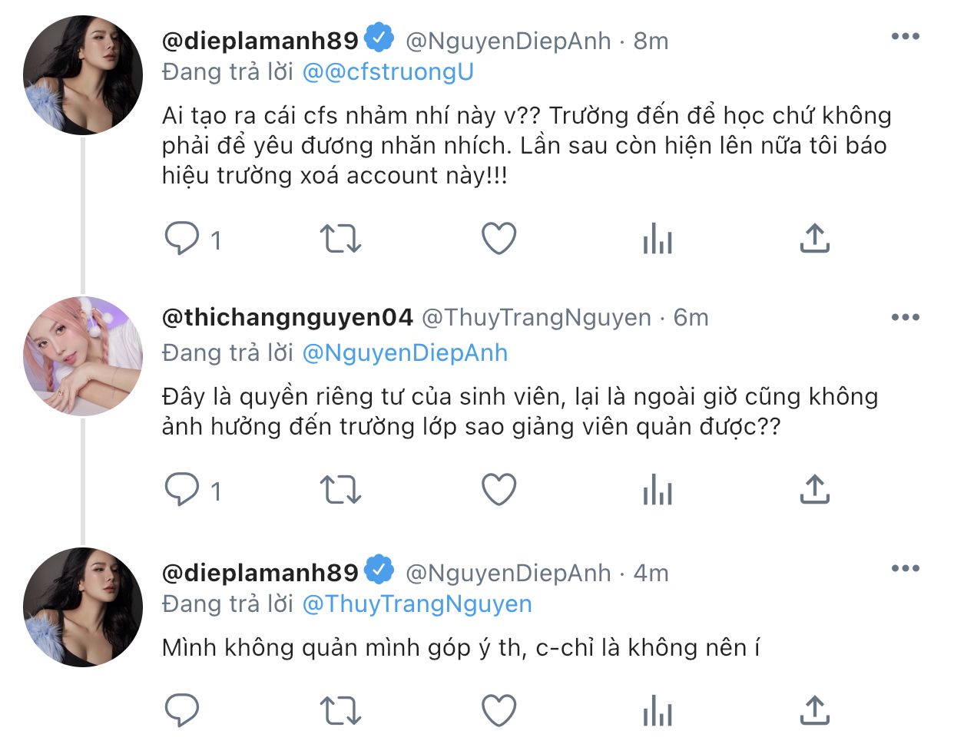Like @thichangnguyen04's reply tweet
This screenshot has height=744, width=954.
(x=499, y=489)
